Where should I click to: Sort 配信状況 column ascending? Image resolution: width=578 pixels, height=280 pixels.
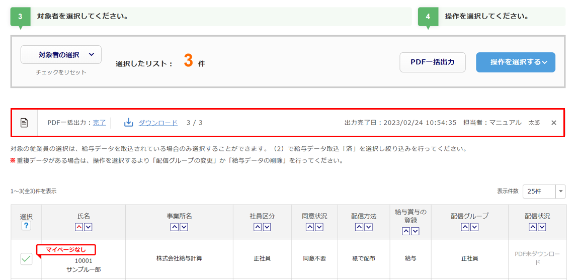pos(533,227)
